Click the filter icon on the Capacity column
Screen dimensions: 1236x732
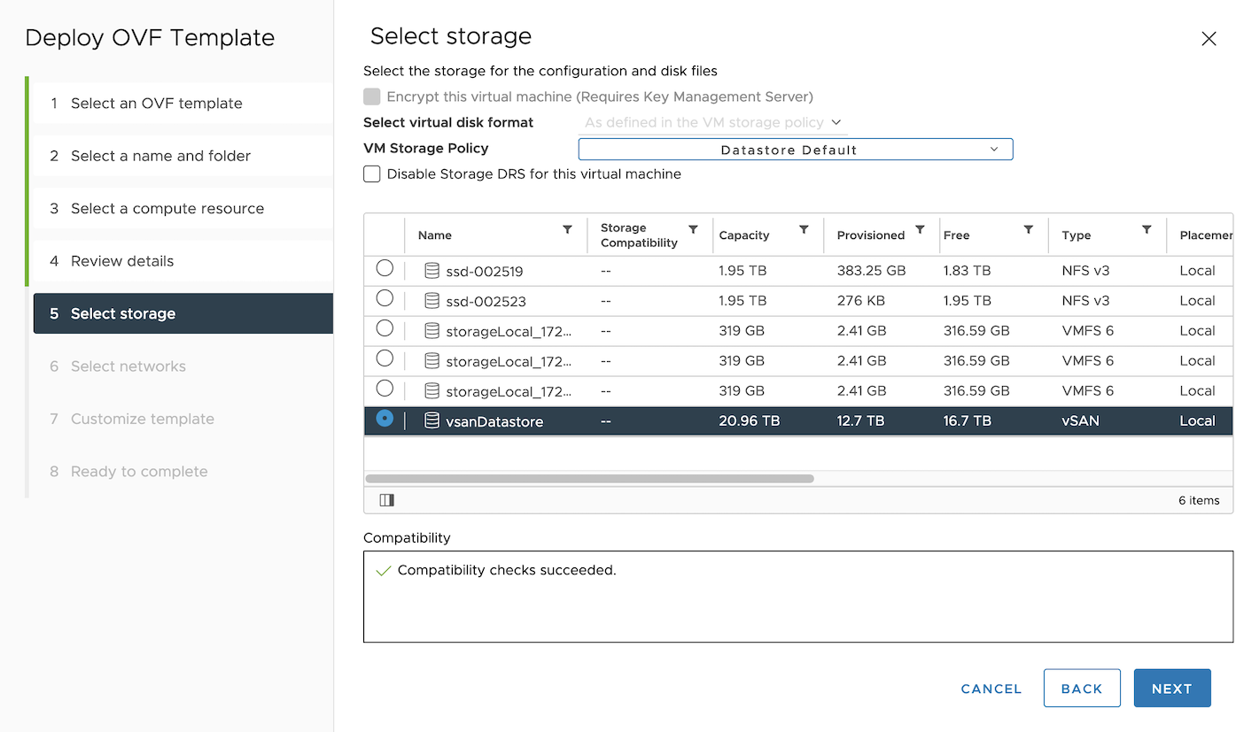pyautogui.click(x=805, y=228)
